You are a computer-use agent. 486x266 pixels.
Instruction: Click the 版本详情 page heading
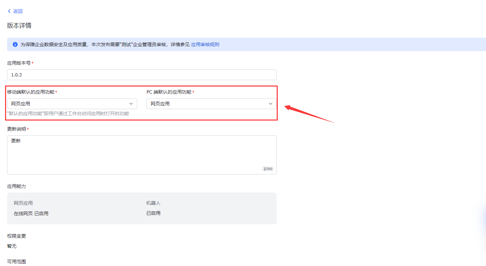(19, 26)
